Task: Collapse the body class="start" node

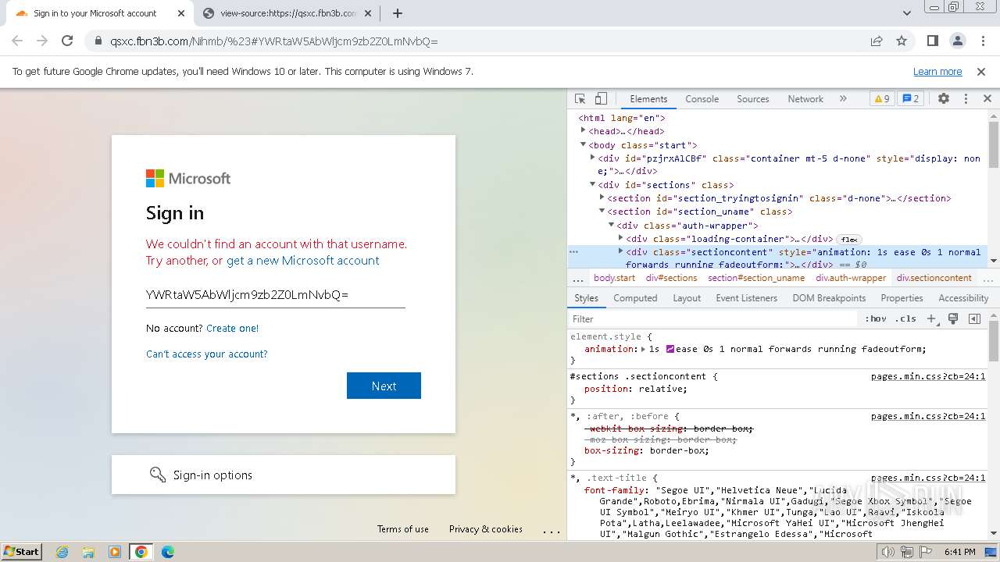Action: [x=583, y=144]
